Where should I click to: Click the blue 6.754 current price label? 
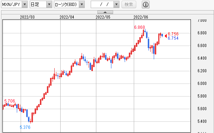173,38
